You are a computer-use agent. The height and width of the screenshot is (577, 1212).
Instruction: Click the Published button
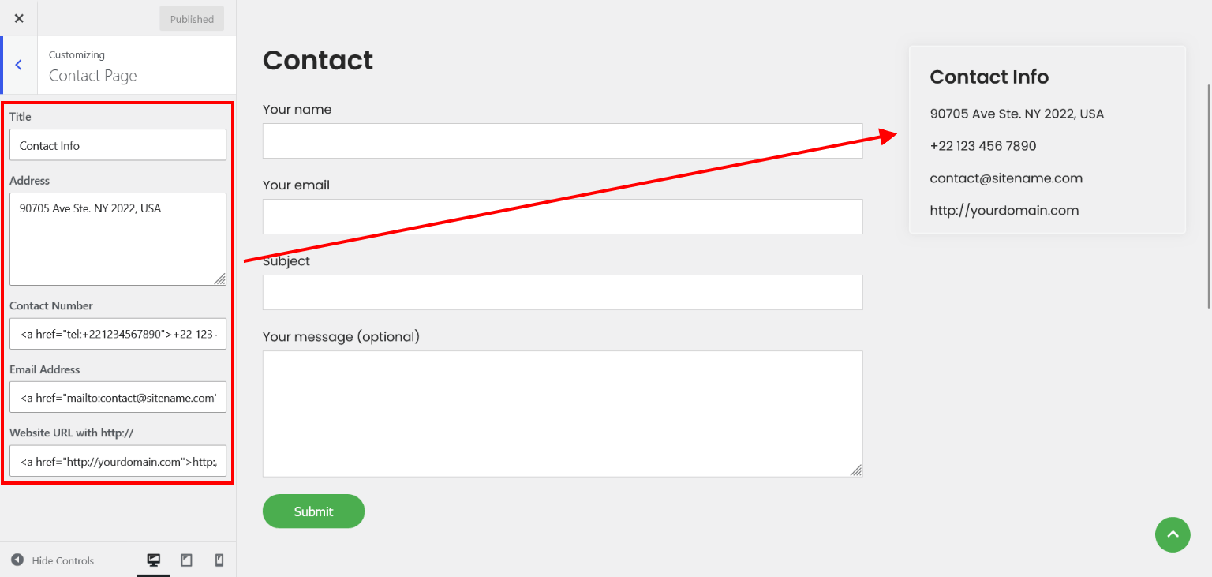[x=192, y=19]
